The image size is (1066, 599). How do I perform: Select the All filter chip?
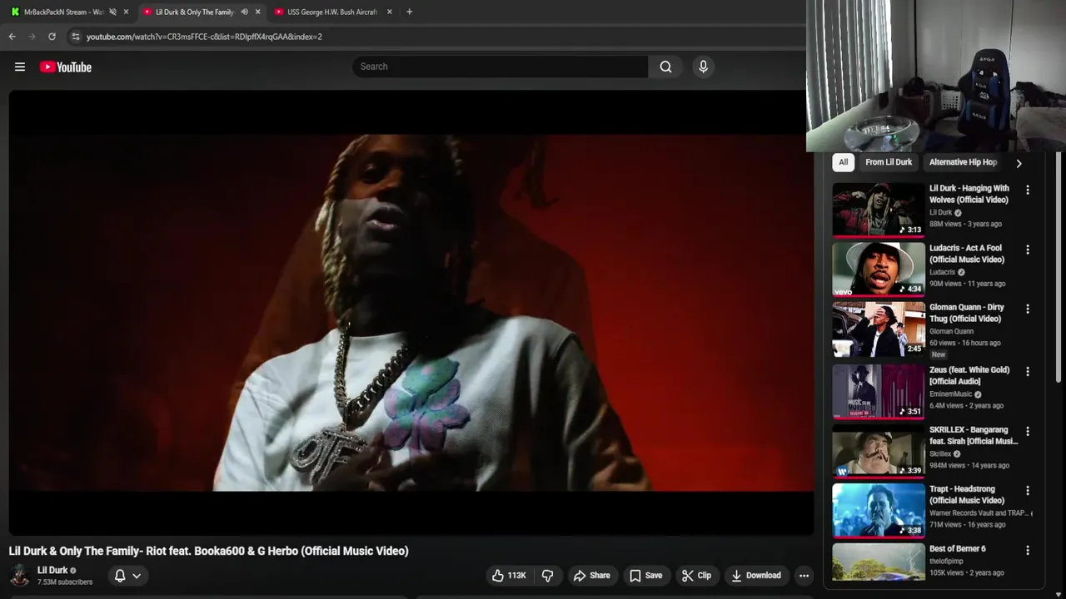tap(843, 162)
